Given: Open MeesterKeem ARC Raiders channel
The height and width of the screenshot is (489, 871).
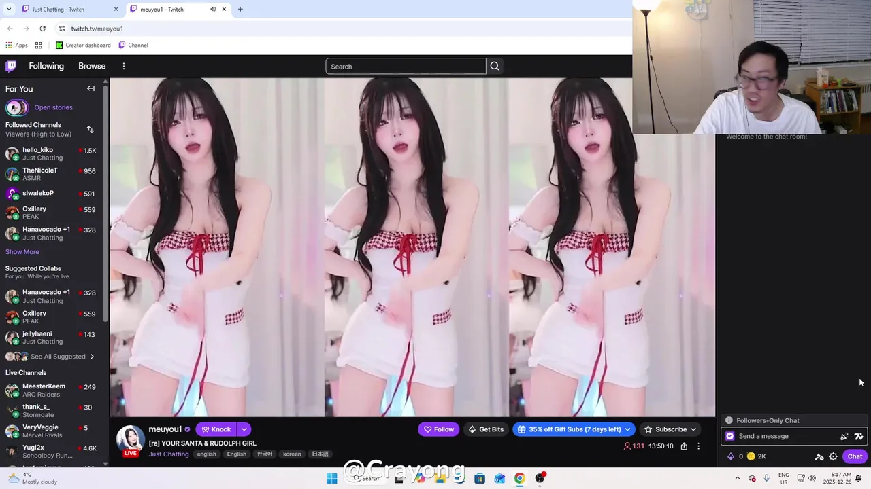Looking at the screenshot, I should pyautogui.click(x=52, y=391).
